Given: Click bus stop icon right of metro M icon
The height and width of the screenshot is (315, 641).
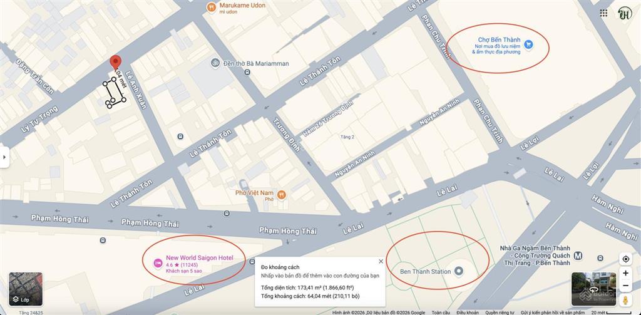Looking at the screenshot, I should coord(599,258).
